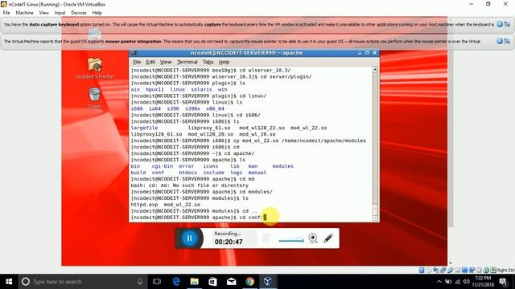This screenshot has height=289, width=515.
Task: Open the terminal Tabs menu
Action: coord(208,62)
